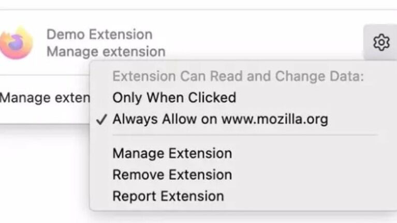This screenshot has height=223, width=397.
Task: Click the Extension Can Read and Change Data header
Action: [238, 77]
